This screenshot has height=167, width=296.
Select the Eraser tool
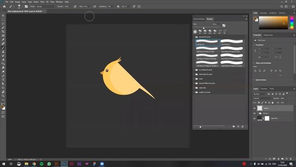coord(3,60)
